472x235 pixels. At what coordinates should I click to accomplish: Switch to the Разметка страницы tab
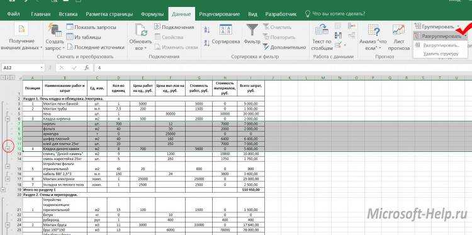click(x=110, y=14)
